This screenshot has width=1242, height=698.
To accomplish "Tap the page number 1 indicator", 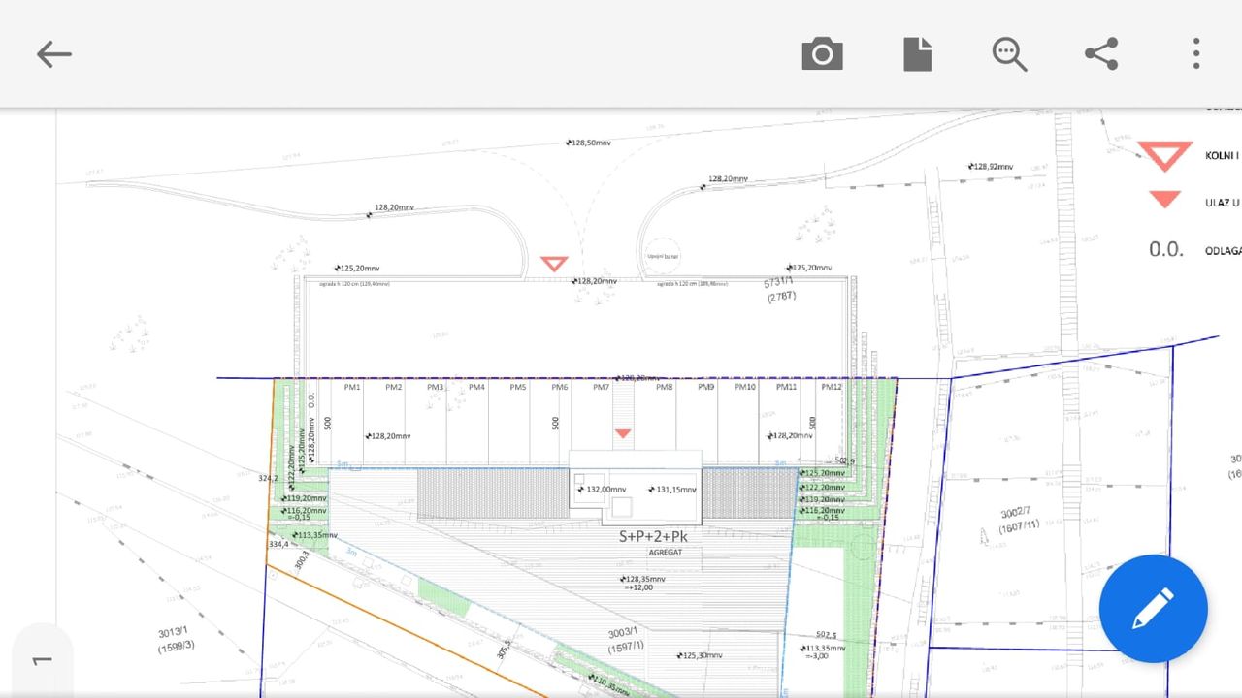I will (42, 660).
